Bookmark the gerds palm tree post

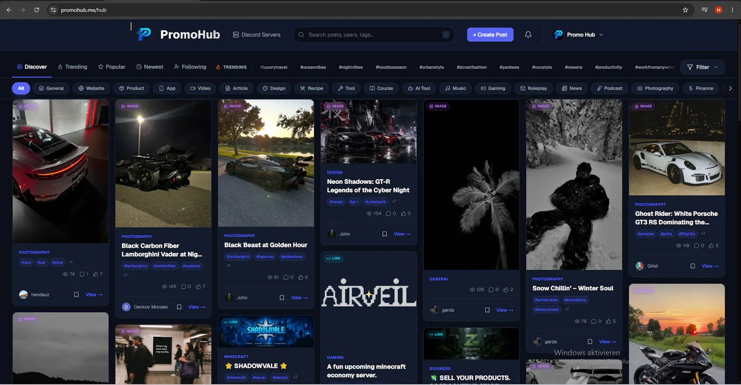pos(487,310)
